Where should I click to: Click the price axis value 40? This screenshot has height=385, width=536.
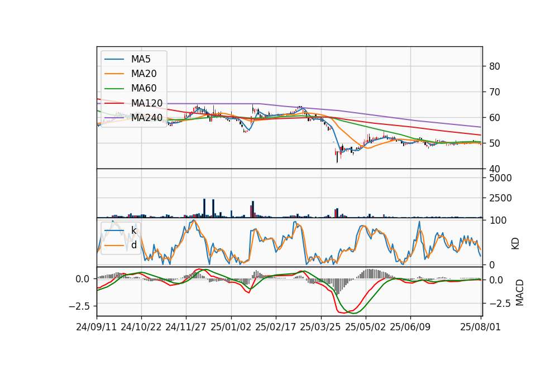[495, 169]
